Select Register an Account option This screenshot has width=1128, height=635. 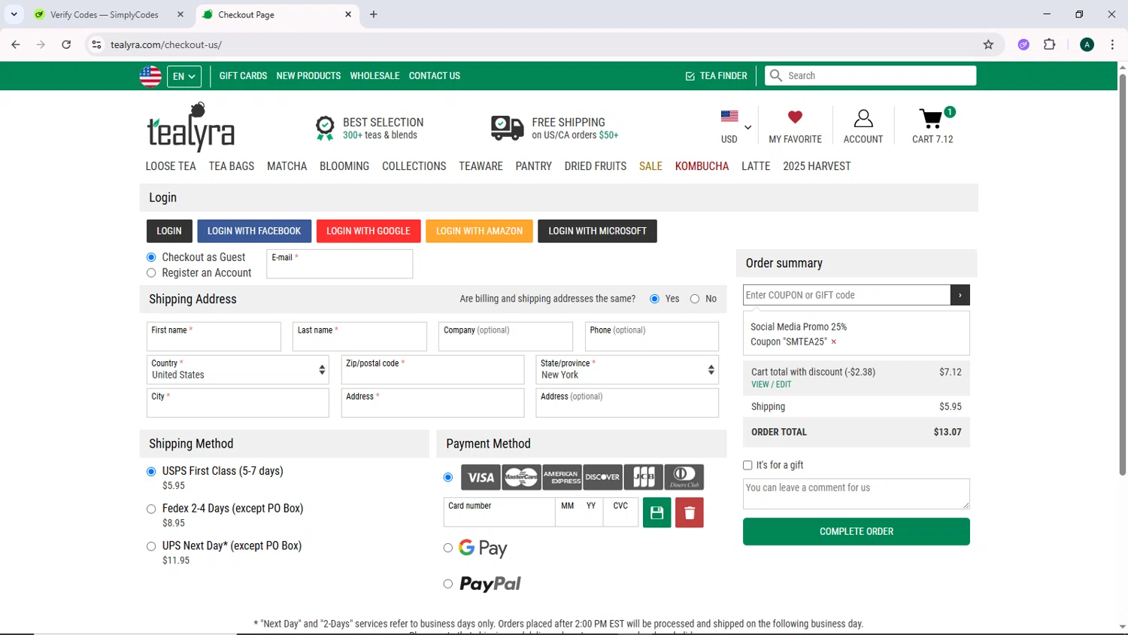(x=151, y=273)
